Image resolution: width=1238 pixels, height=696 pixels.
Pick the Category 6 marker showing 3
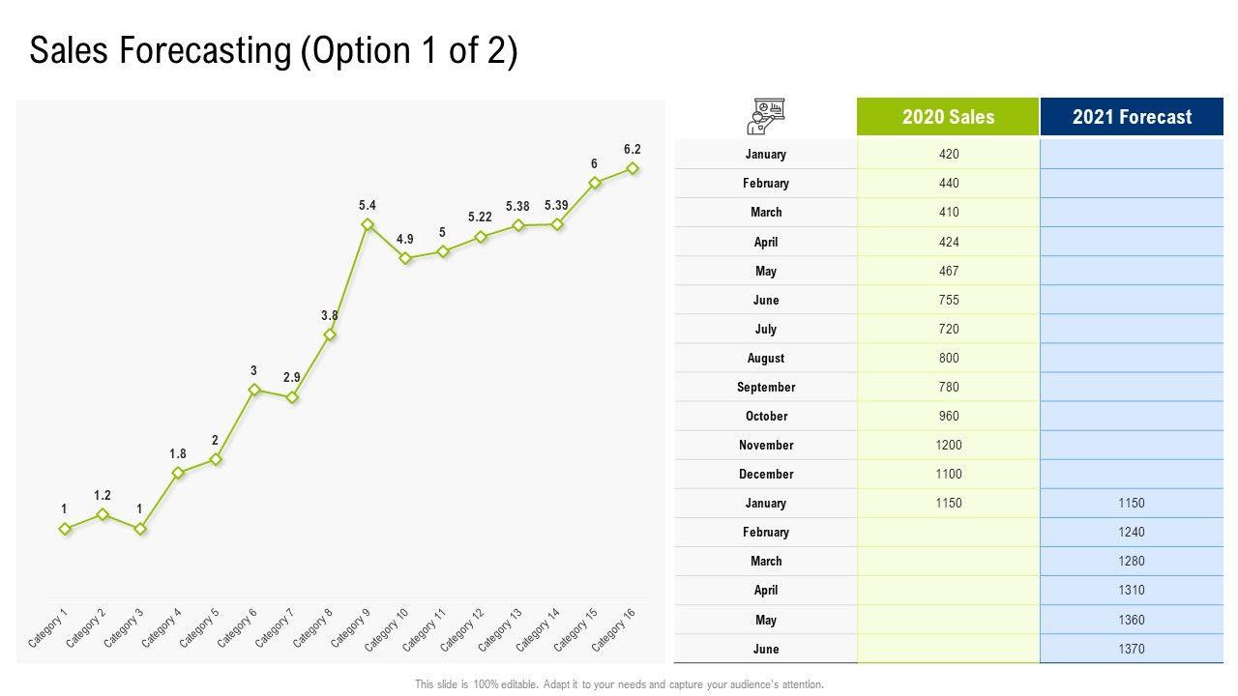point(254,390)
